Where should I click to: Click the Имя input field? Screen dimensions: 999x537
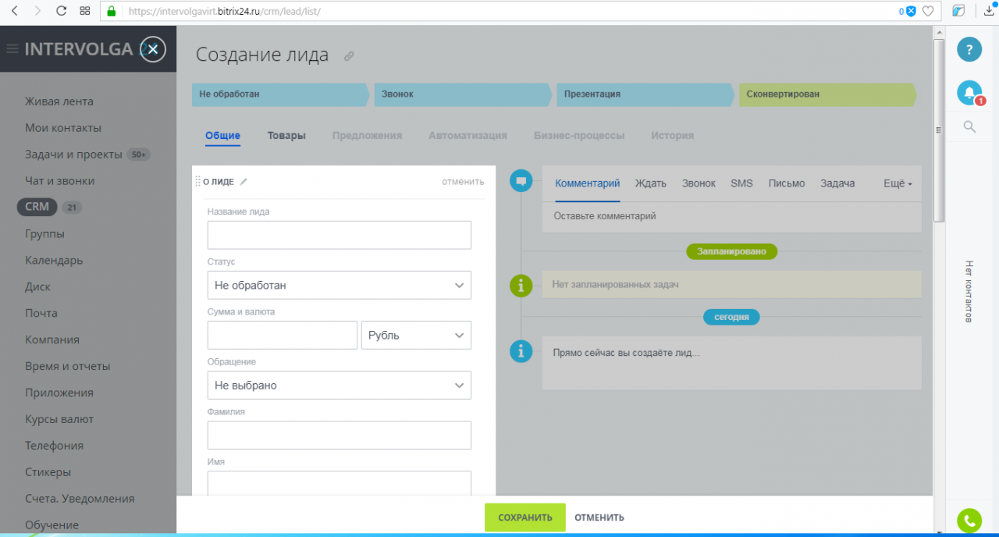click(x=340, y=483)
